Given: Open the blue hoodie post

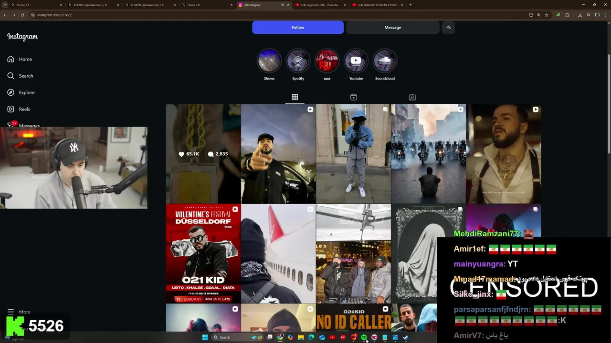Looking at the screenshot, I should pos(353,154).
